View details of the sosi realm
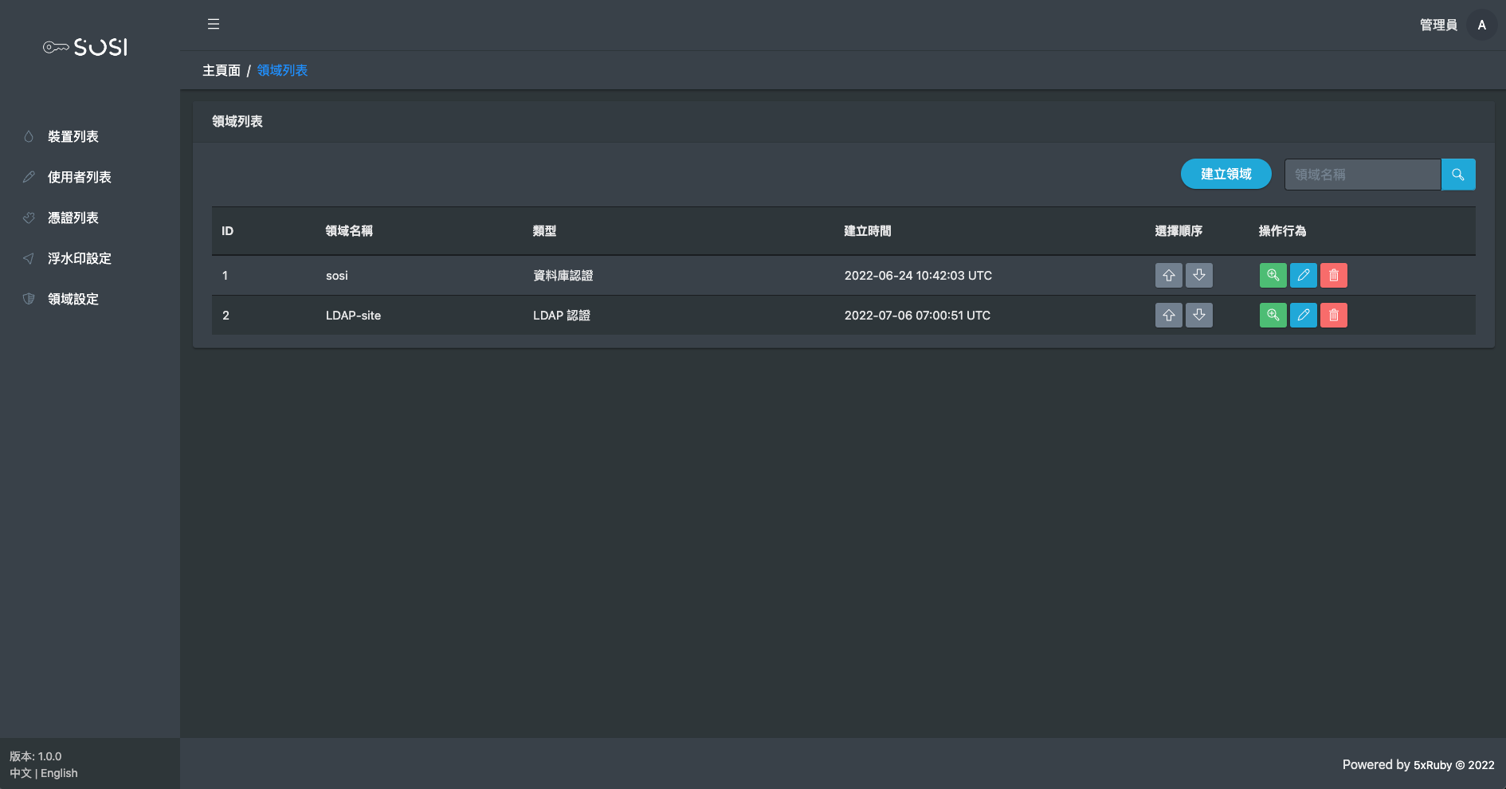 click(1273, 275)
